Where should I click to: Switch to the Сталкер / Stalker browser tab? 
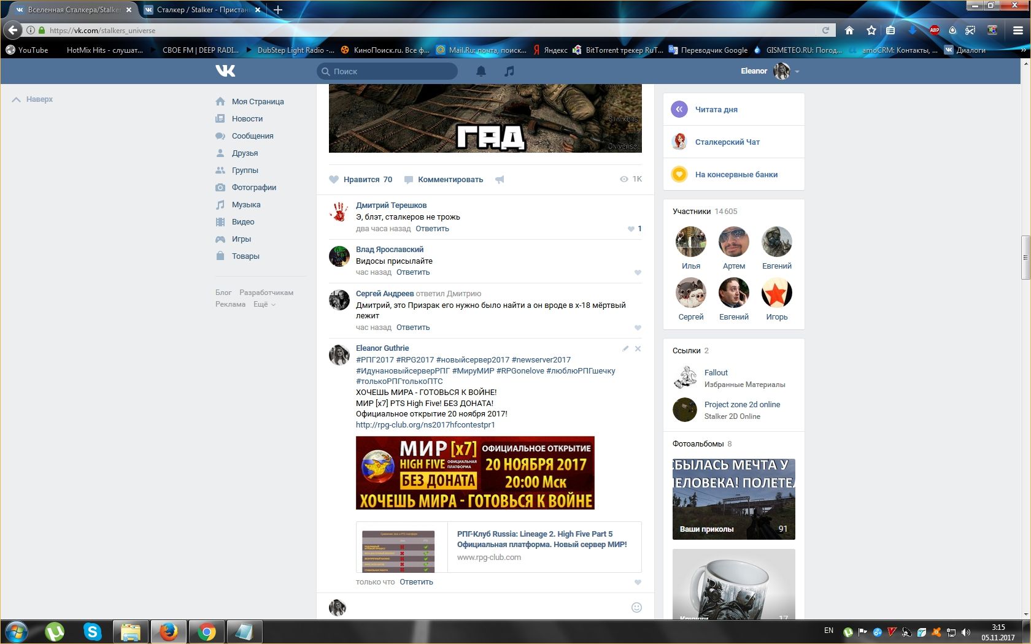(x=203, y=10)
